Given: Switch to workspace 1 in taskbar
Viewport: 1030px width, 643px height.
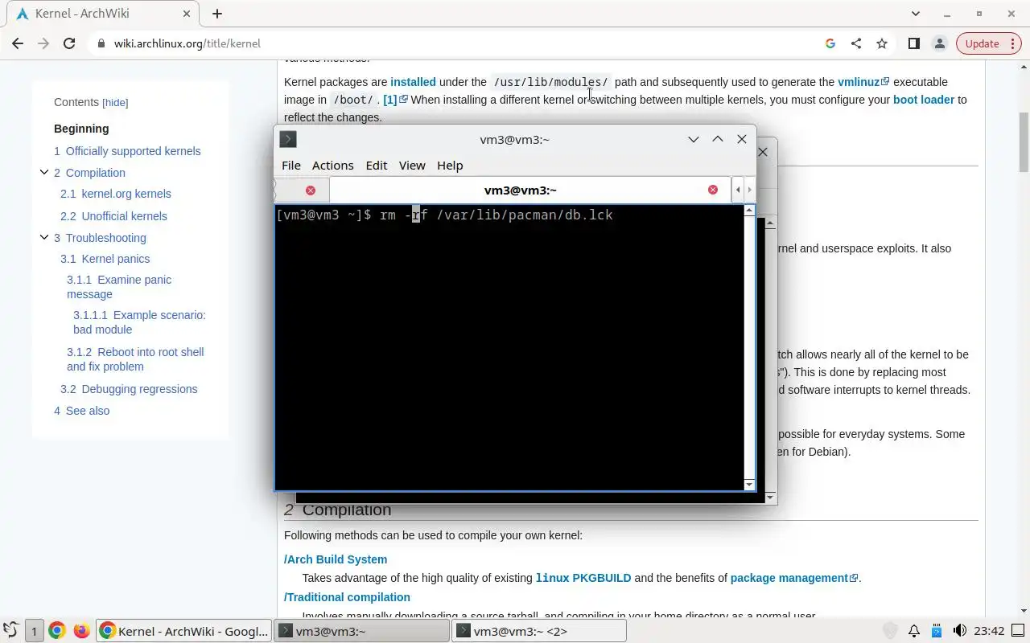Looking at the screenshot, I should coord(34,631).
